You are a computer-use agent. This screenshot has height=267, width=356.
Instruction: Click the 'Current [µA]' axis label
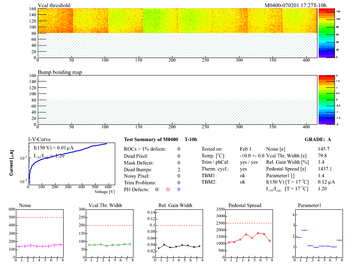point(12,163)
